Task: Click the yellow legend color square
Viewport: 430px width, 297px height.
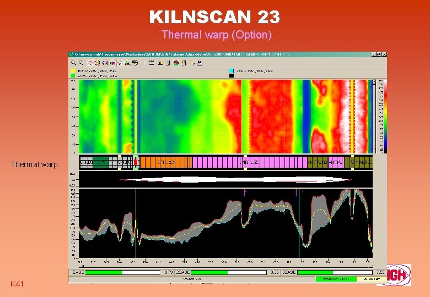Action: [x=73, y=71]
